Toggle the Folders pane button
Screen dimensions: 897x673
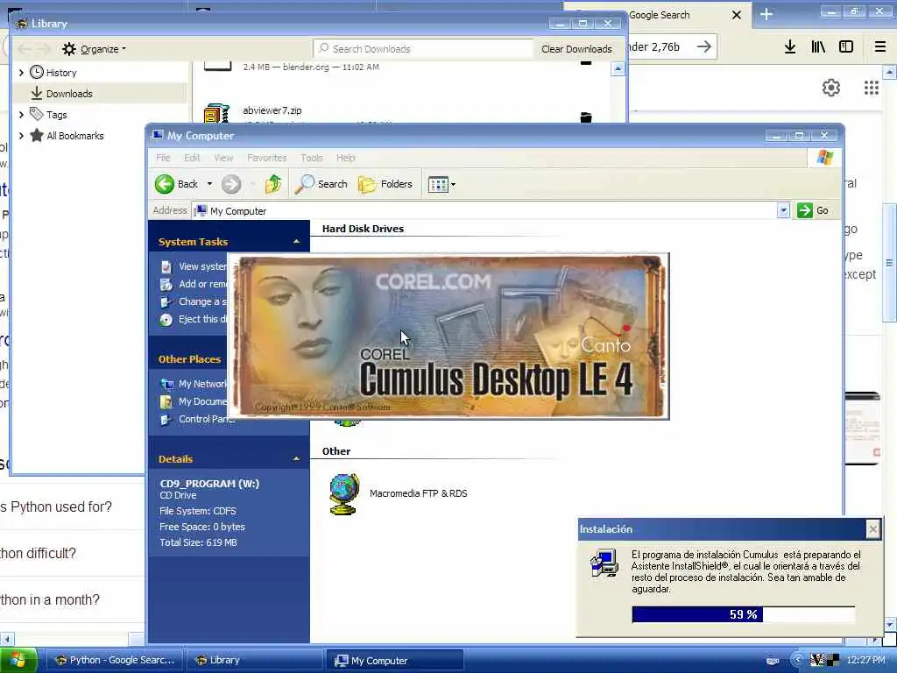385,184
